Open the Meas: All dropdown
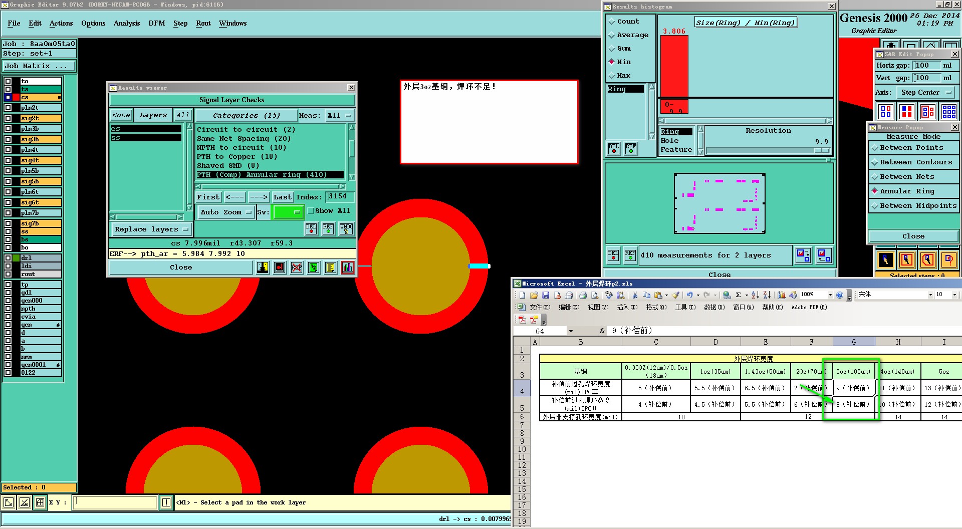The image size is (962, 529). pyautogui.click(x=339, y=116)
